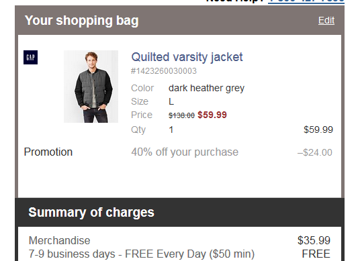
Task: Click the Gap brand logo icon
Action: (30, 57)
